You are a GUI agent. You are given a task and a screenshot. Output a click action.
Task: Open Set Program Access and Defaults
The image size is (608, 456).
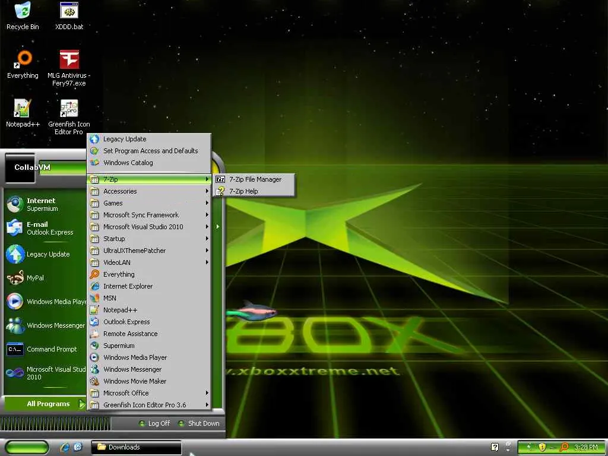coord(149,151)
